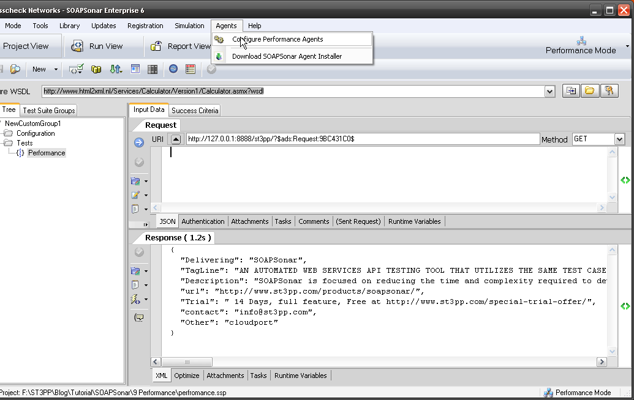The width and height of the screenshot is (634, 400).
Task: Open the Library menu
Action: tap(70, 26)
